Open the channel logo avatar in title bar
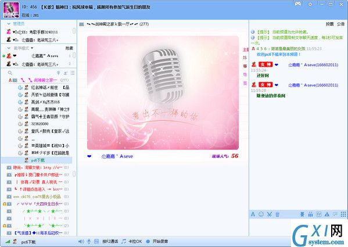This screenshot has width=348, height=247. 11,10
